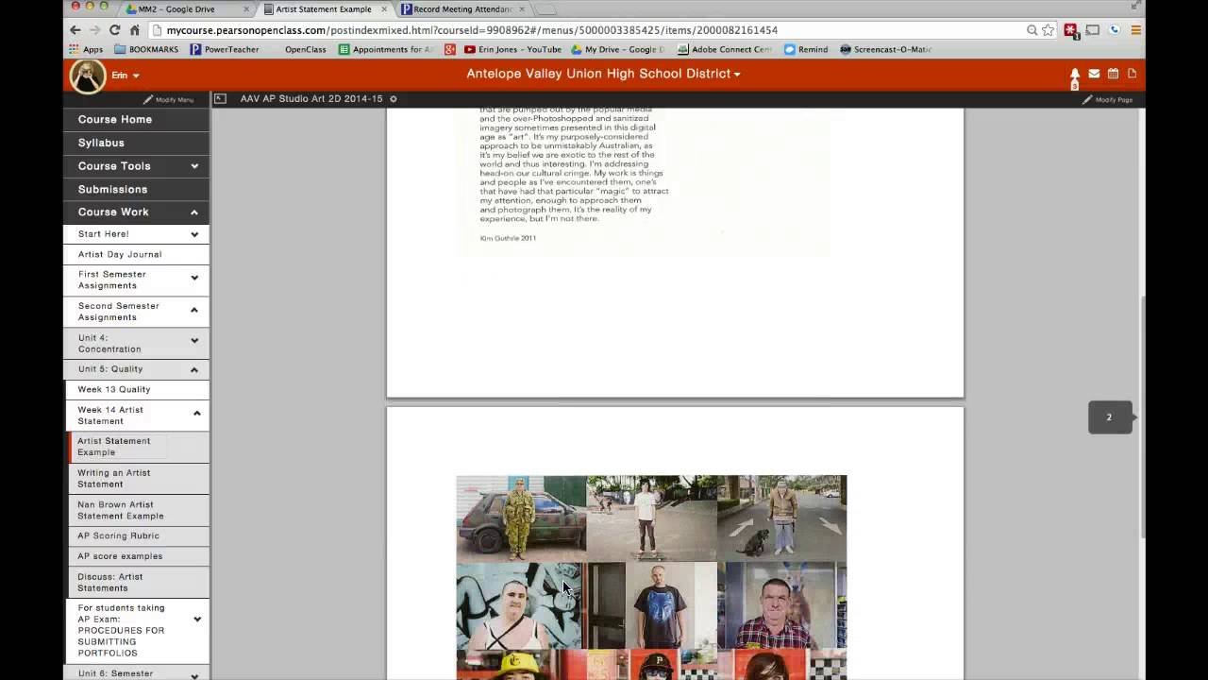Open Remind bookmark
Screen dimensions: 1208x680
(x=806, y=49)
